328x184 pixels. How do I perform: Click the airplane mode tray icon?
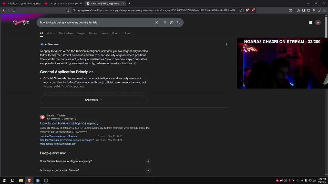293,181
